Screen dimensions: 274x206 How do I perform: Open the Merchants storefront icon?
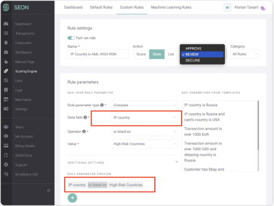coord(6,99)
